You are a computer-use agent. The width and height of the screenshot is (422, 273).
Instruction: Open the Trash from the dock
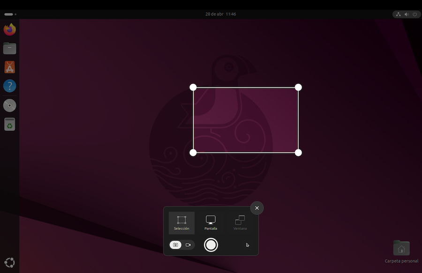point(9,124)
